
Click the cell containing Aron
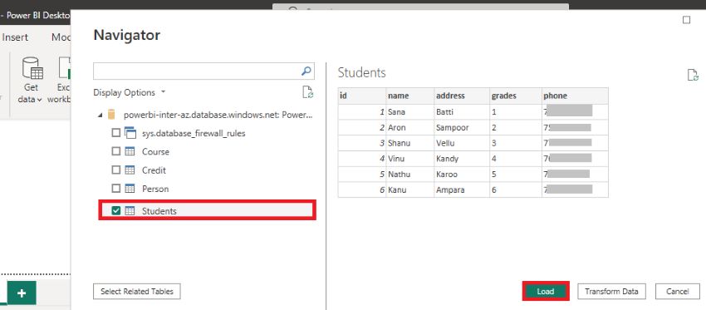[x=409, y=127]
